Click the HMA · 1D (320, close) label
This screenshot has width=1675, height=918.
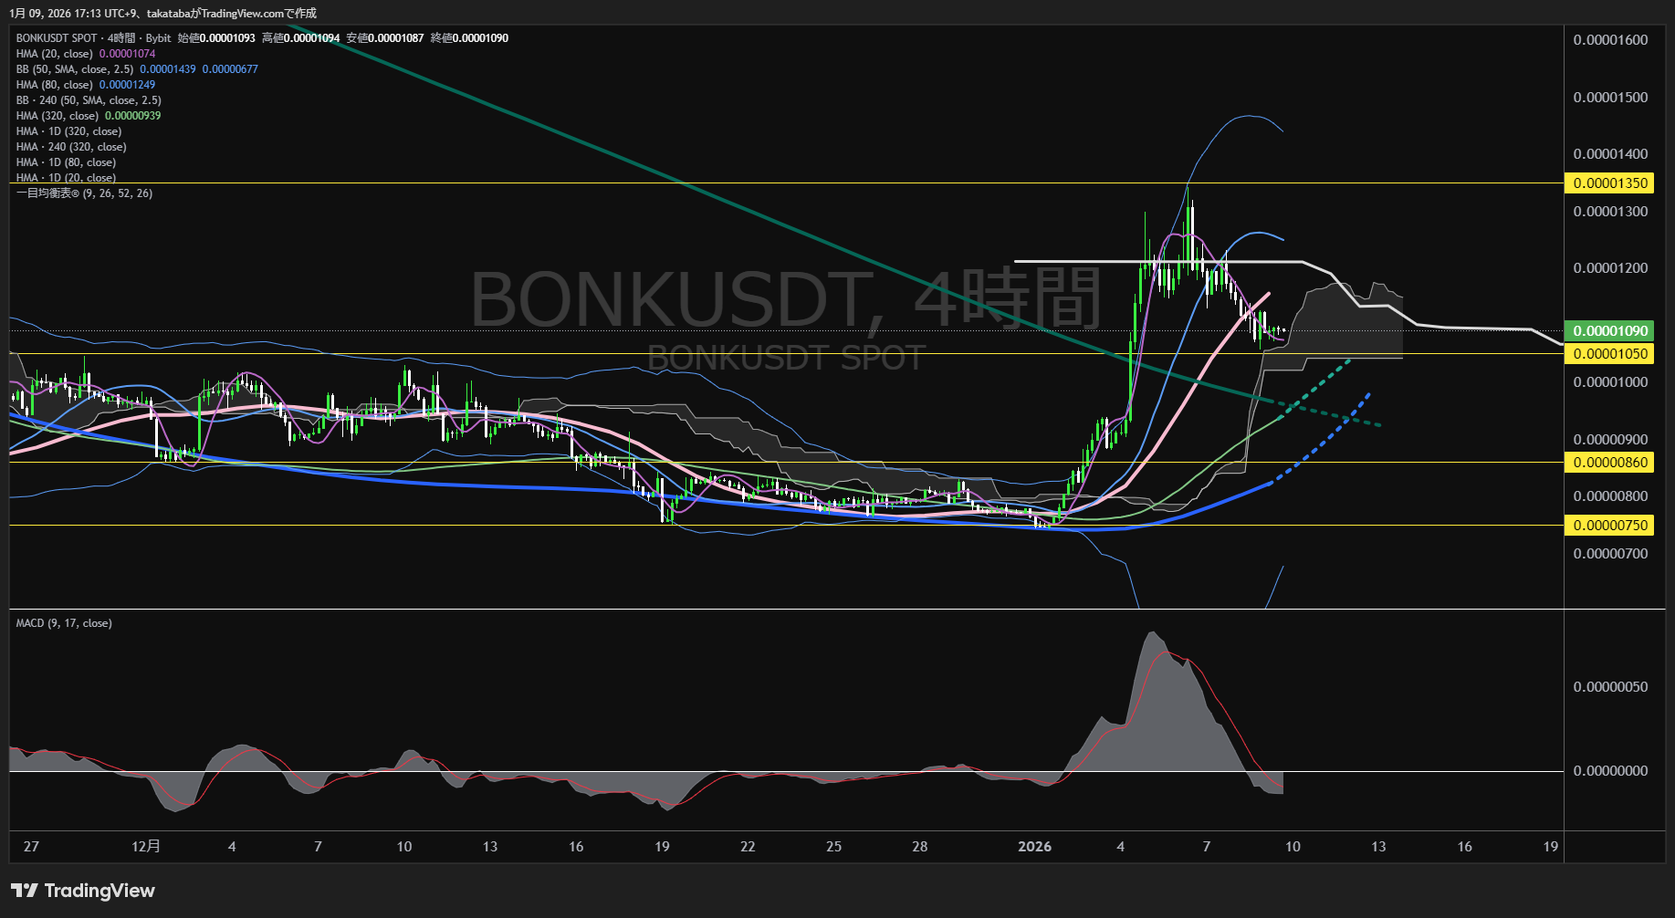(68, 131)
